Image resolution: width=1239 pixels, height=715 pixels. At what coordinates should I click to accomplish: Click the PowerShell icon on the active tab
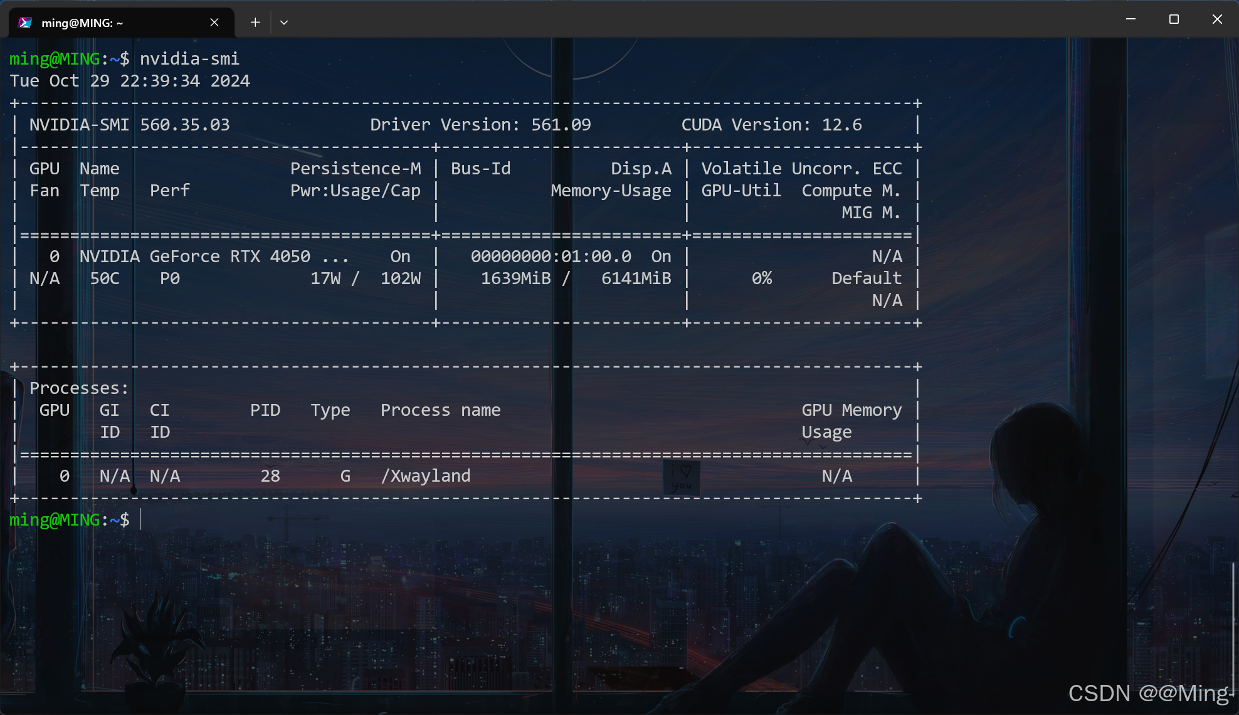(25, 22)
